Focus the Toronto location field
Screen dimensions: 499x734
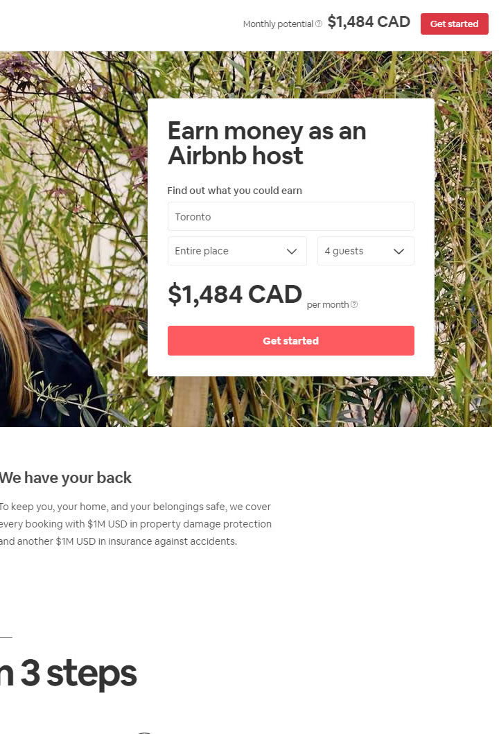point(290,216)
